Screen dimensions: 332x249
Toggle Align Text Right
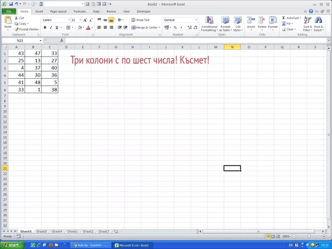point(111,27)
